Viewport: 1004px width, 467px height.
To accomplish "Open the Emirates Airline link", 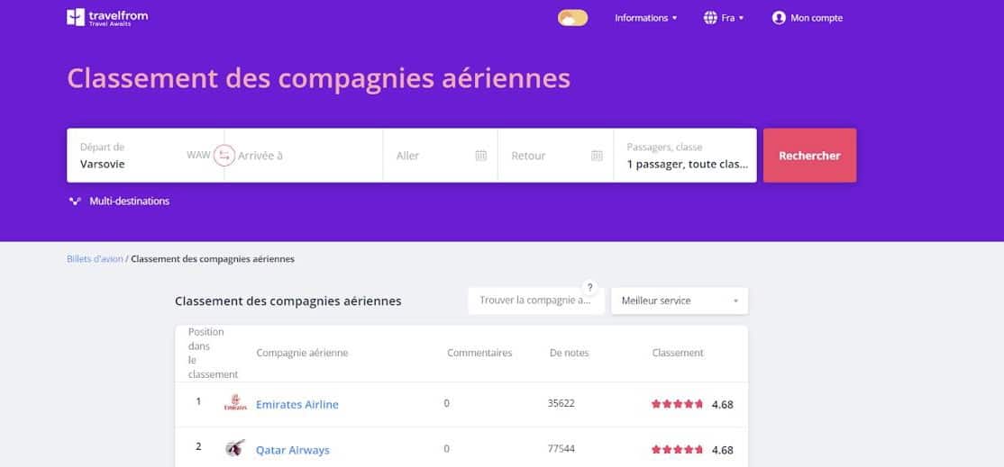I will pos(297,404).
